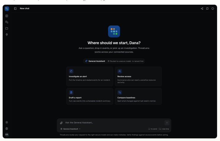Bookmark this chat with the bookmark icon
Image resolution: width=220 pixels, height=141 pixels.
207,9
